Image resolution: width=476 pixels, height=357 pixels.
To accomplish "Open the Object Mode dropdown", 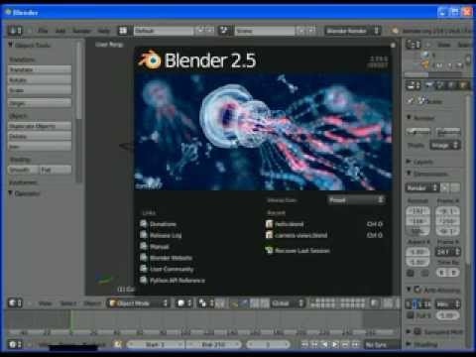I will coord(139,303).
